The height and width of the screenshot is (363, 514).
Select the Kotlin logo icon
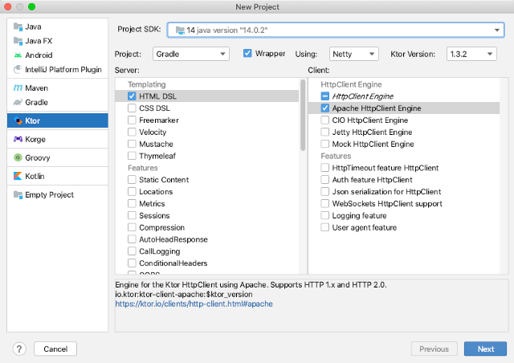(x=18, y=176)
